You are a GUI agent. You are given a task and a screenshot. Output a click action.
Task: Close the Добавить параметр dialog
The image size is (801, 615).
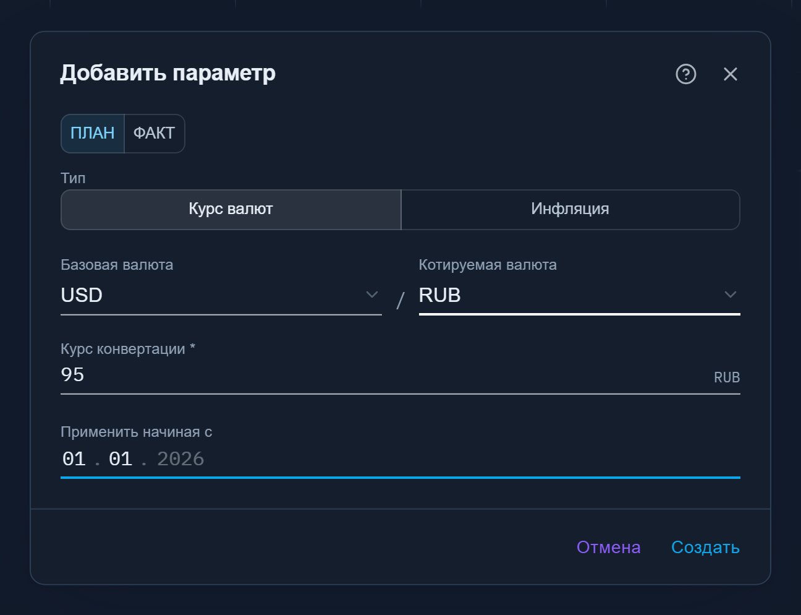coord(731,74)
